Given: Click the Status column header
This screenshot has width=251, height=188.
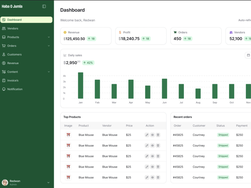Looking at the screenshot, I should tap(220, 126).
